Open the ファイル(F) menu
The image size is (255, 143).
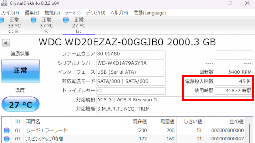pyautogui.click(x=10, y=13)
